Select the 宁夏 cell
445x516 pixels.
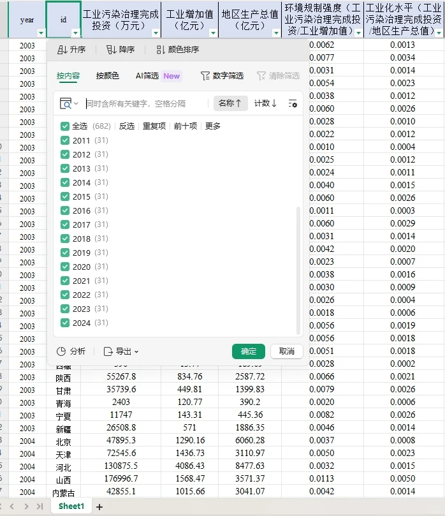pos(63,416)
